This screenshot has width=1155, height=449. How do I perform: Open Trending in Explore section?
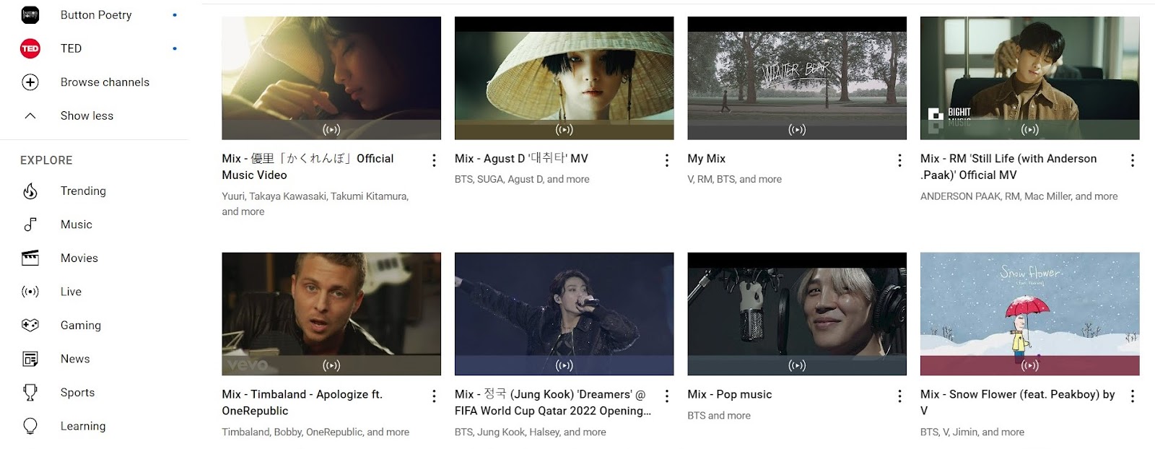pyautogui.click(x=83, y=191)
